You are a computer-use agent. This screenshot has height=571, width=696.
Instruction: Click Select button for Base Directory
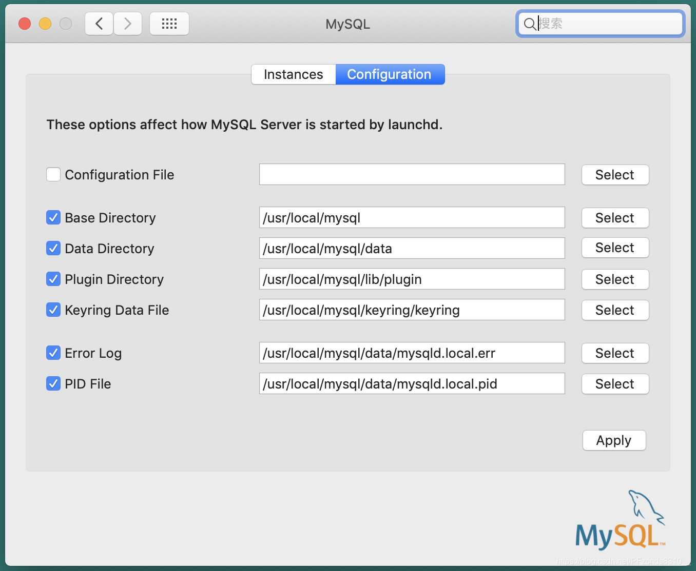coord(615,218)
